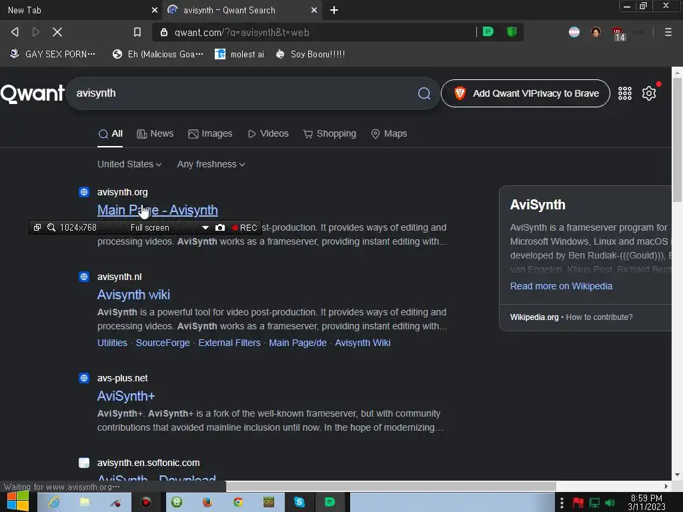Click the recorder window-select icon
683x512 pixels.
pos(37,227)
